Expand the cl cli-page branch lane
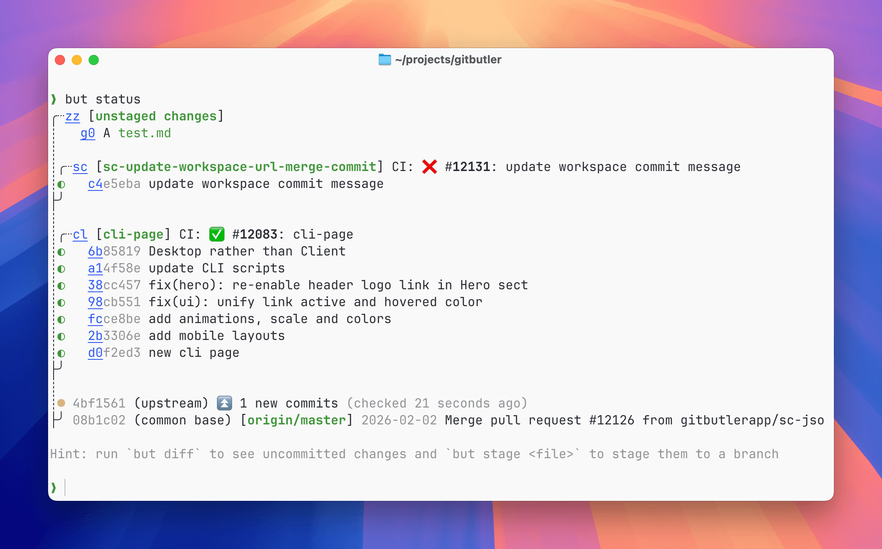Image resolution: width=882 pixels, height=549 pixels. pos(80,234)
